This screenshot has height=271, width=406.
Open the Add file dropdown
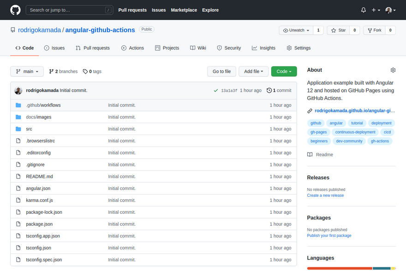(253, 71)
